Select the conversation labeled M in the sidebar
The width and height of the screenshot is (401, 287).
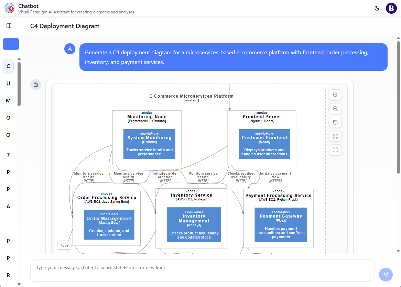[8, 100]
